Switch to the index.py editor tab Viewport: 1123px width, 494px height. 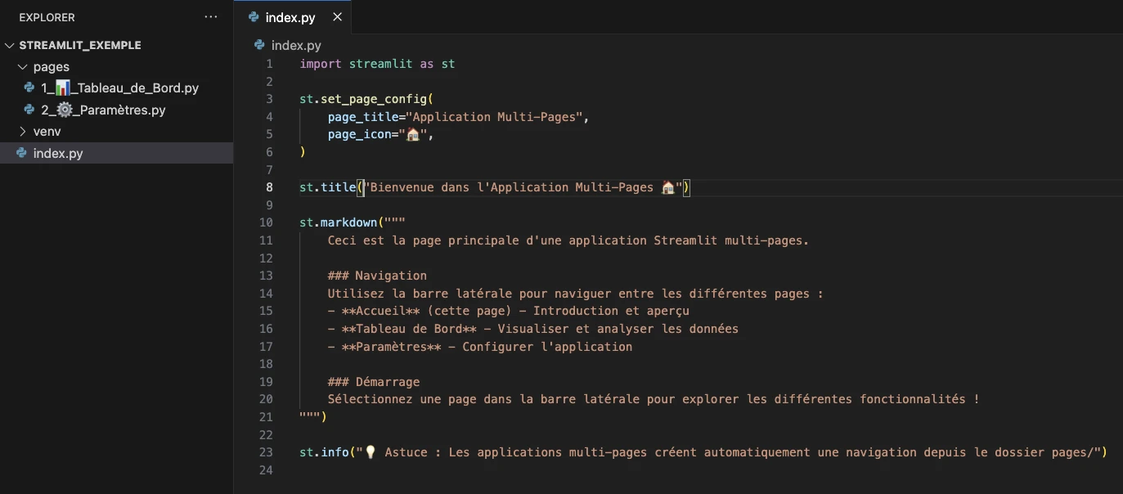(290, 17)
